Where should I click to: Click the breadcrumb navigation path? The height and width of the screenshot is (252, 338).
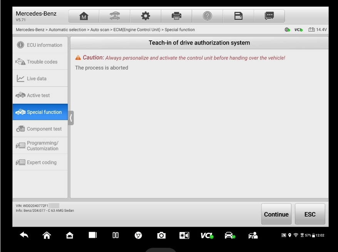tap(105, 30)
